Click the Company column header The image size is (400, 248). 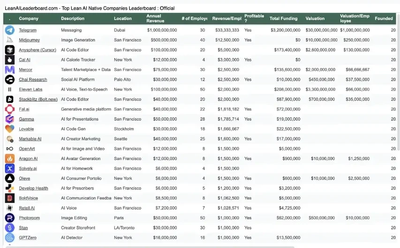pyautogui.click(x=29, y=18)
